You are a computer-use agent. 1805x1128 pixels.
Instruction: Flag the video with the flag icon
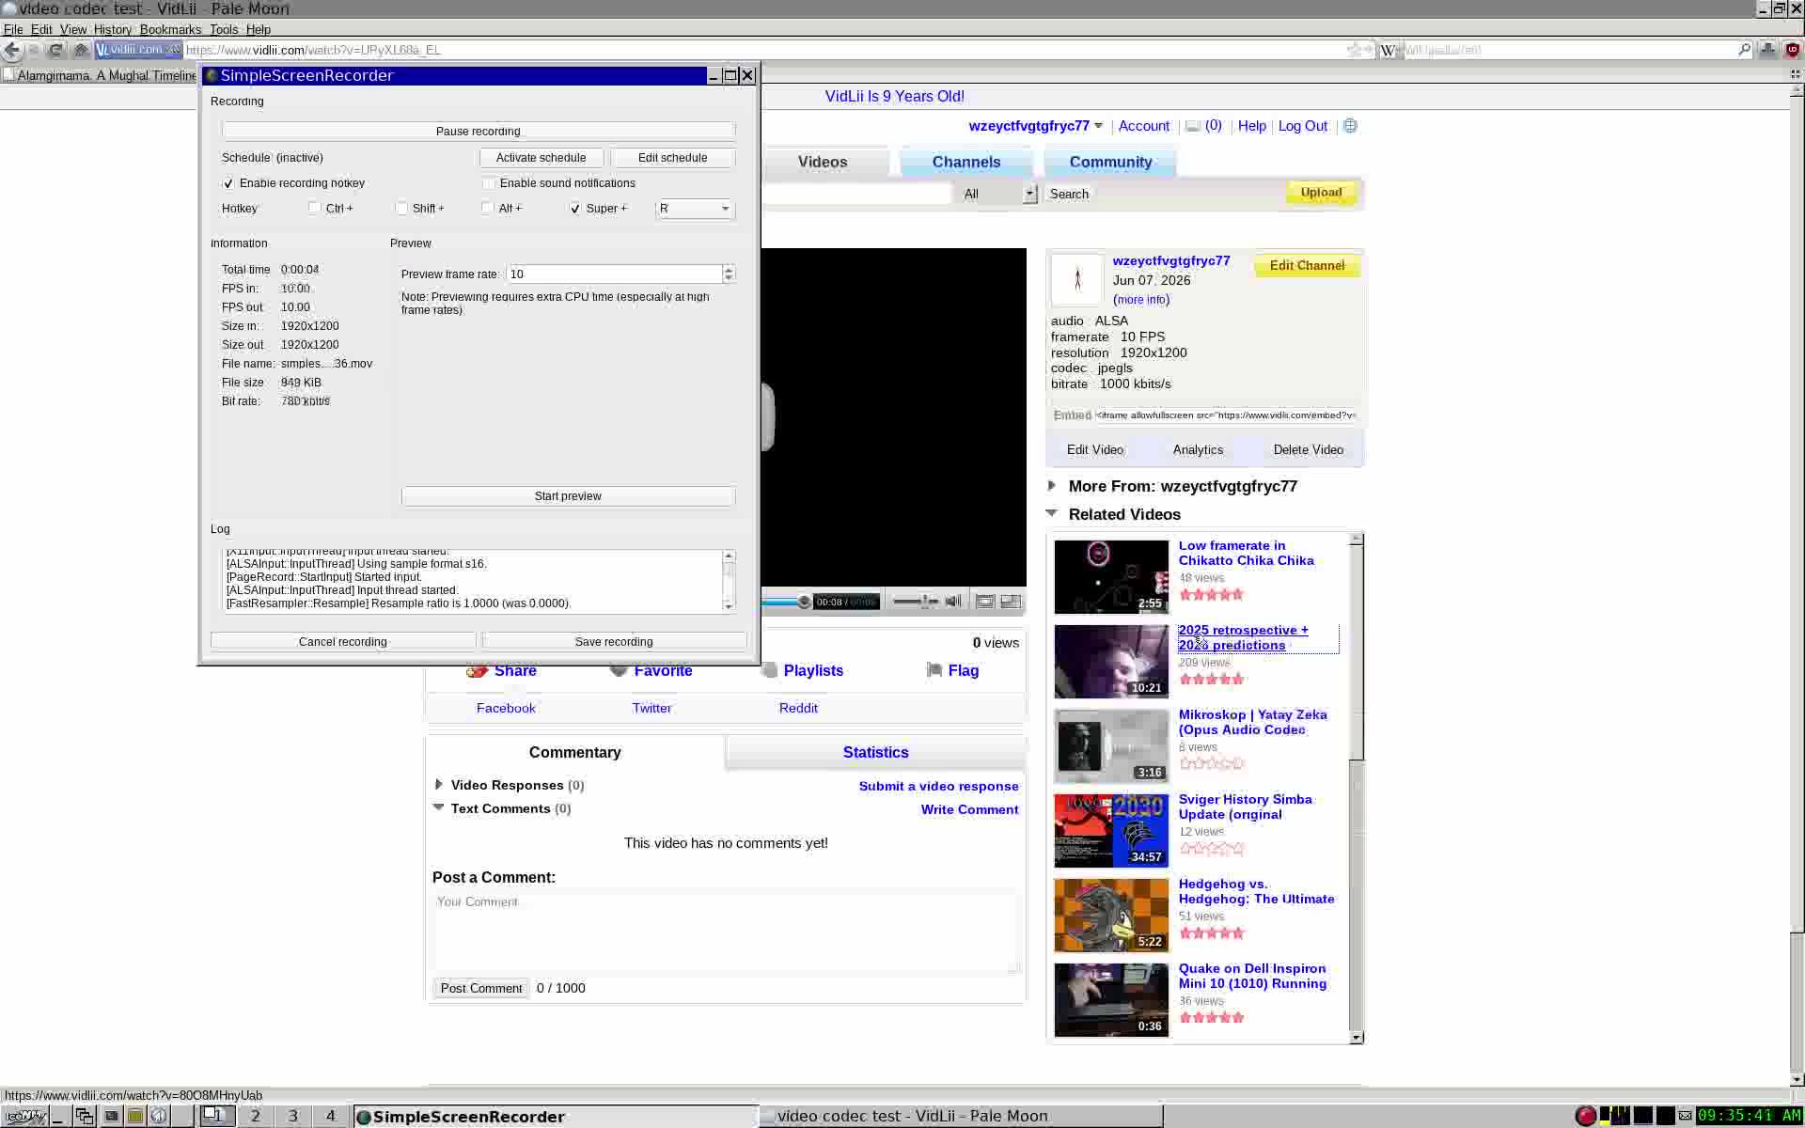point(934,670)
